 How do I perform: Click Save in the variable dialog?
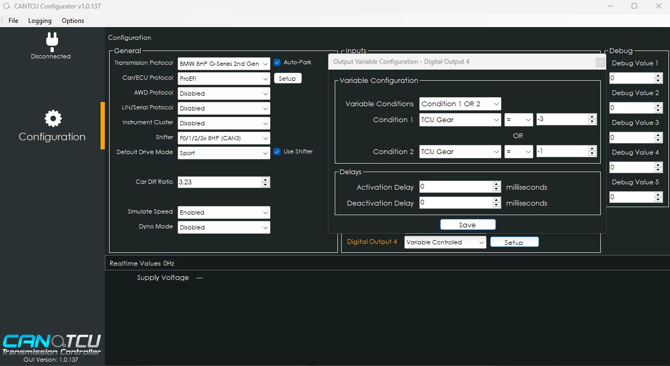468,225
